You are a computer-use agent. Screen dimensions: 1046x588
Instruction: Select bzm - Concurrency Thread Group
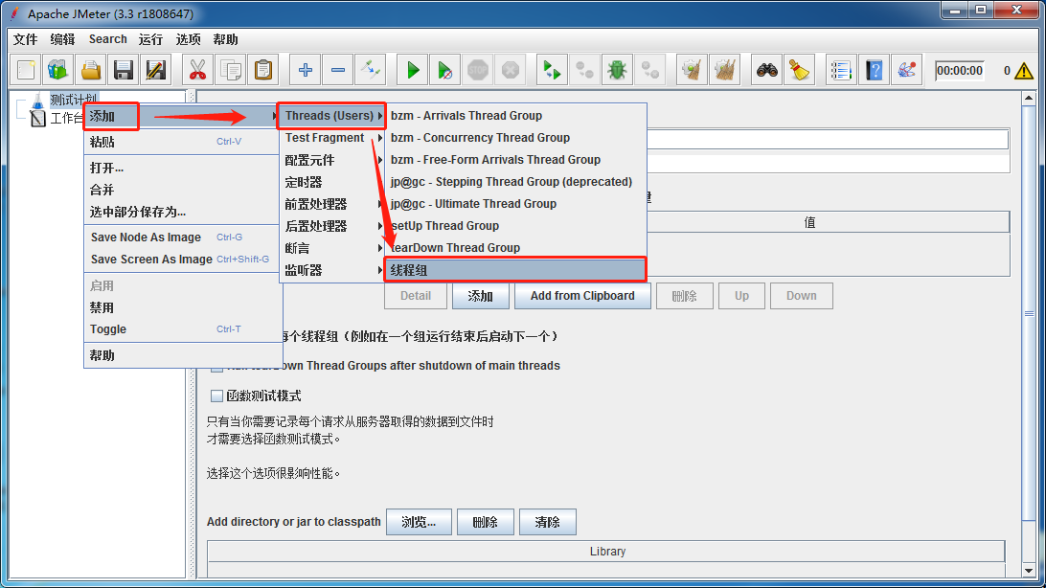tap(515, 137)
